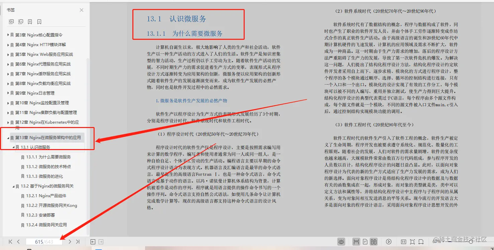Screen dimensions: 494x250
Task: Jump to the last page
Action: tap(78, 241)
